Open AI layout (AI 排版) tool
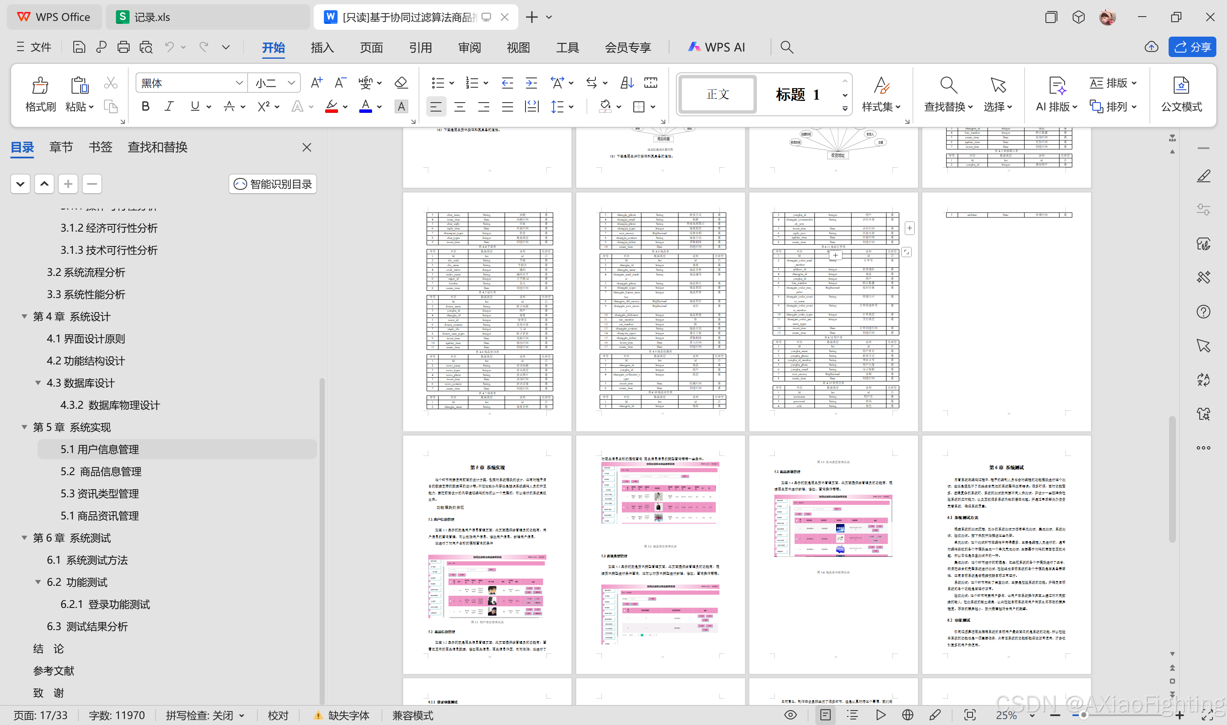 click(x=1057, y=86)
